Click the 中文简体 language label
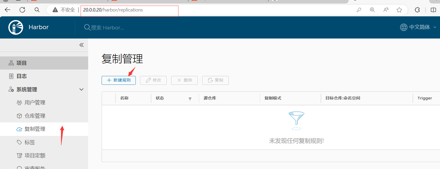This screenshot has width=440, height=169. pyautogui.click(x=420, y=27)
